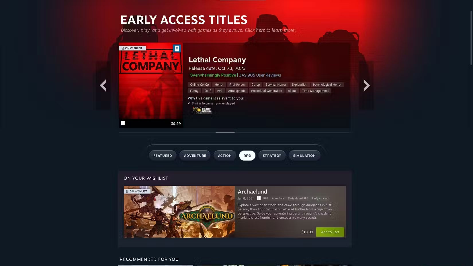This screenshot has width=473, height=266.
Task: Add Archaelund to cart
Action: (x=330, y=232)
